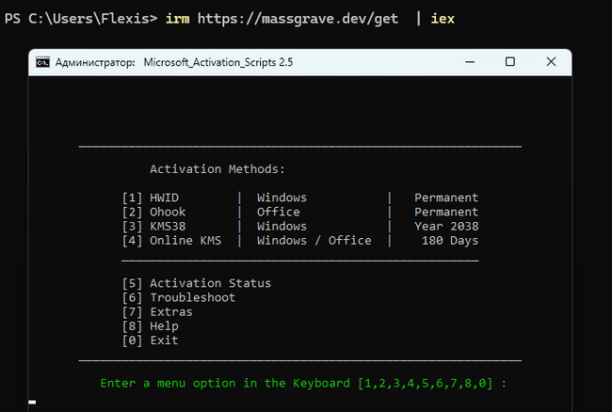The width and height of the screenshot is (612, 412).
Task: Click the cmd icon in the title bar
Action: (43, 62)
